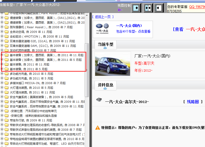205x147 pixels.
Task: Select 带数字式声音处理系统的收音机装置 entry
Action: pos(46,130)
